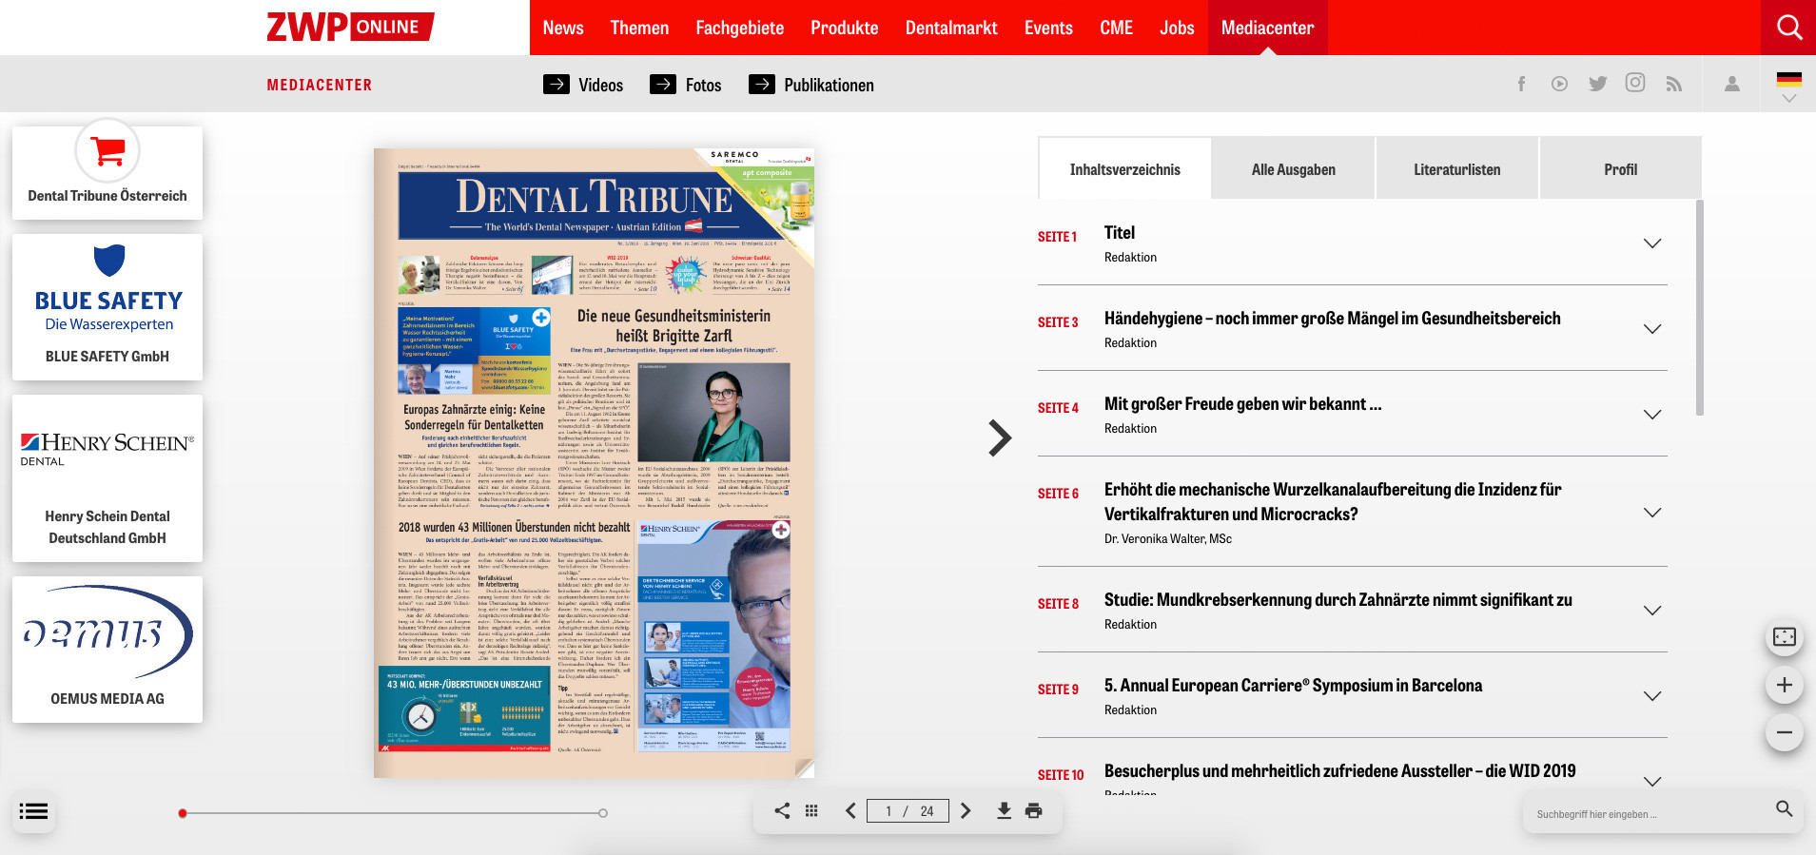Click the large next page arrow

pos(999,437)
